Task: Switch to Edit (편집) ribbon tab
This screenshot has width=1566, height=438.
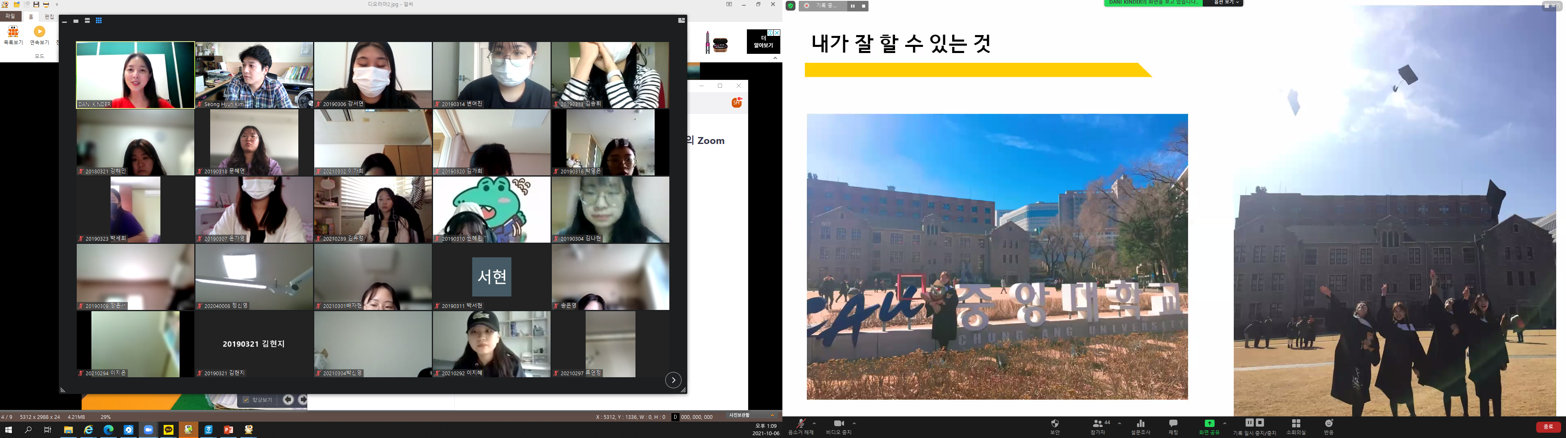Action: pyautogui.click(x=49, y=17)
